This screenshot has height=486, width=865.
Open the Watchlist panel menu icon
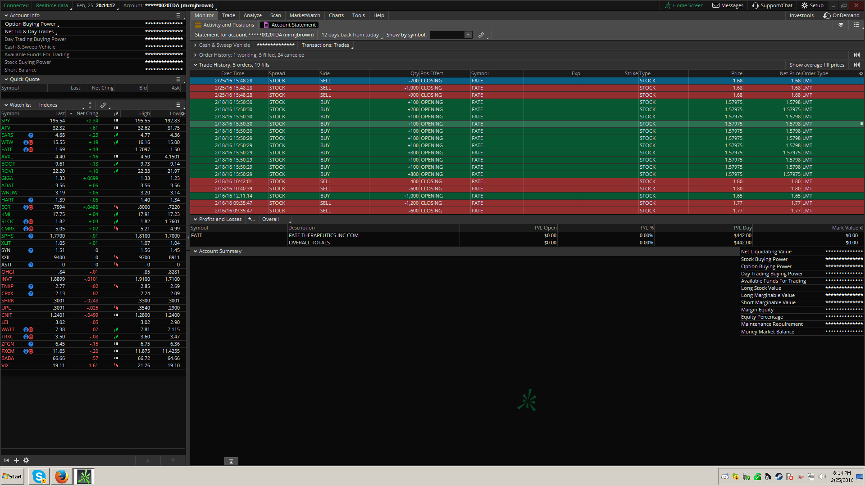(178, 105)
